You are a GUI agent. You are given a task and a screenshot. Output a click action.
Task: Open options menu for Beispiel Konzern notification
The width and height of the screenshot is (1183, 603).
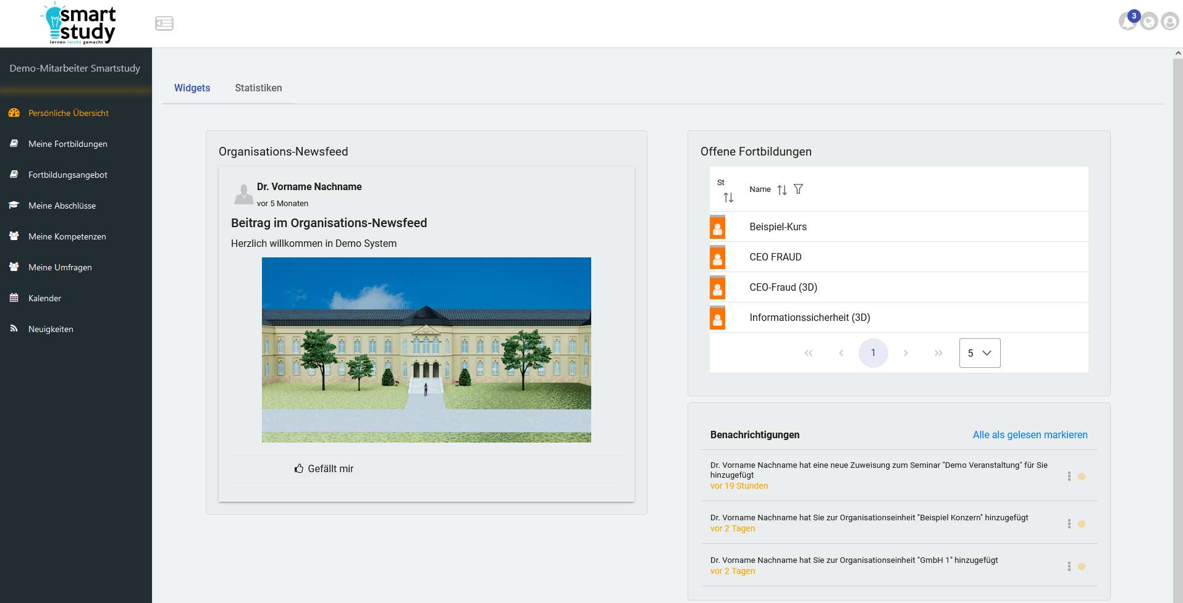point(1069,524)
